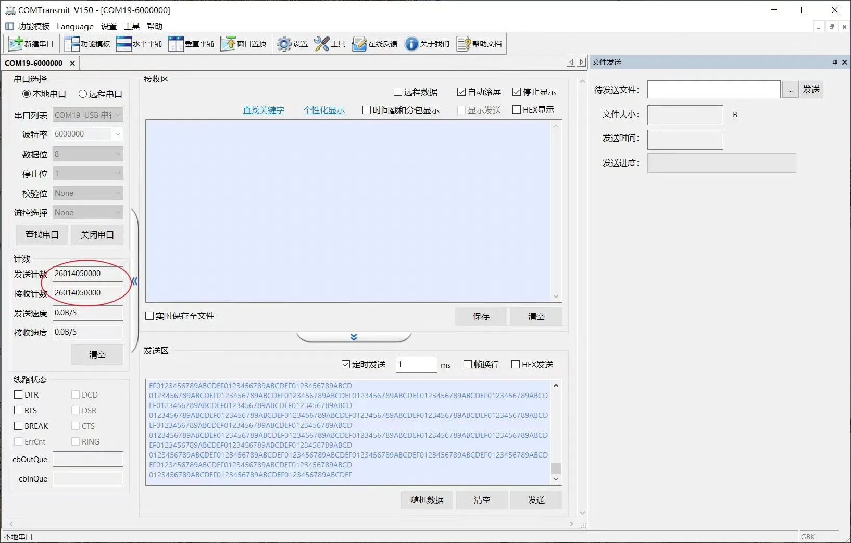
Task: Click the send area vertical scrollbar thumb
Action: [556, 467]
